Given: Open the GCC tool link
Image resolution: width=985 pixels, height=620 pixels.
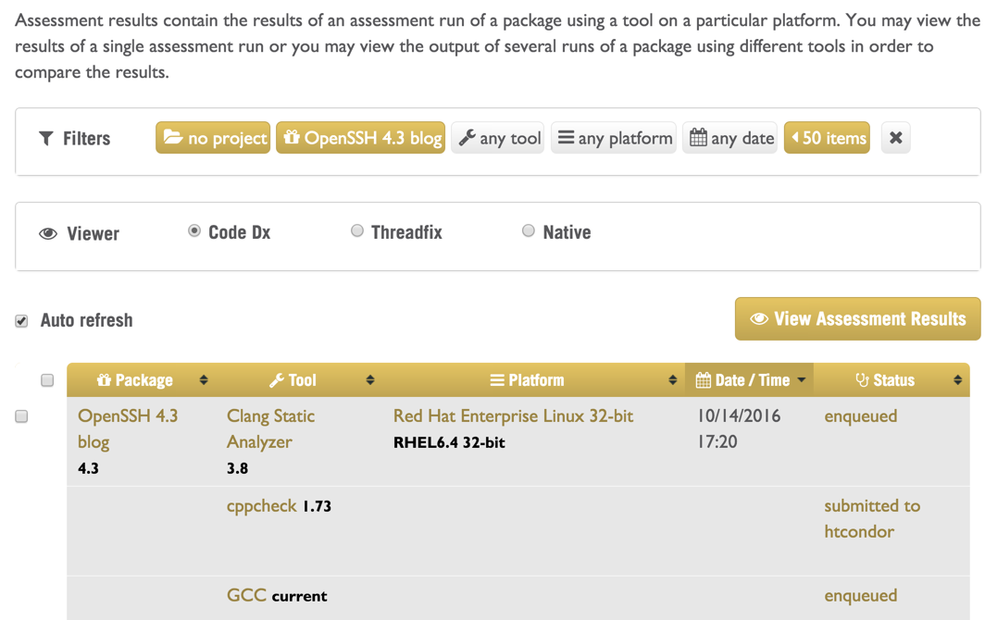Looking at the screenshot, I should [246, 595].
